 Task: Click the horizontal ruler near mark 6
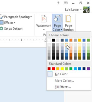[21, 40]
